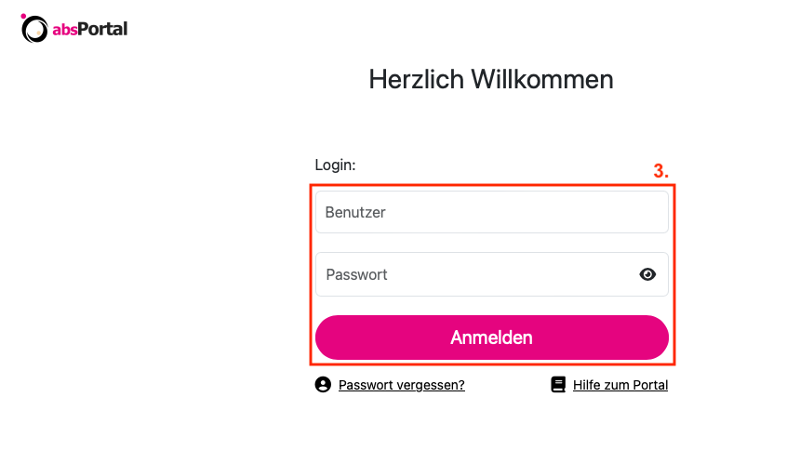Focus the Passwort input field

[x=474, y=274]
